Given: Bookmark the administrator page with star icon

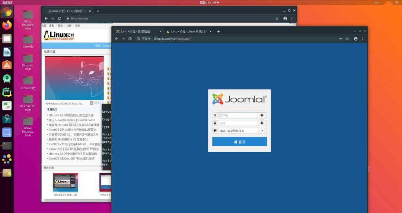Looking at the screenshot, I should coord(347,39).
